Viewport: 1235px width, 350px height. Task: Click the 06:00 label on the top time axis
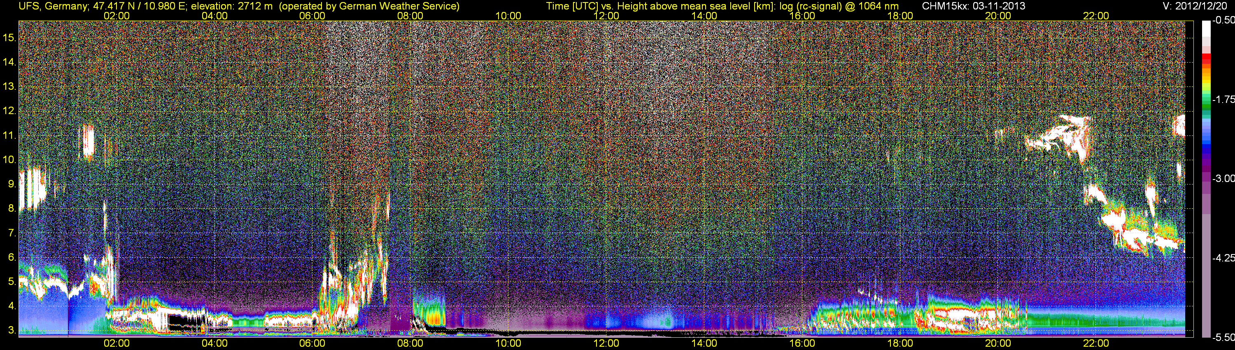[312, 16]
